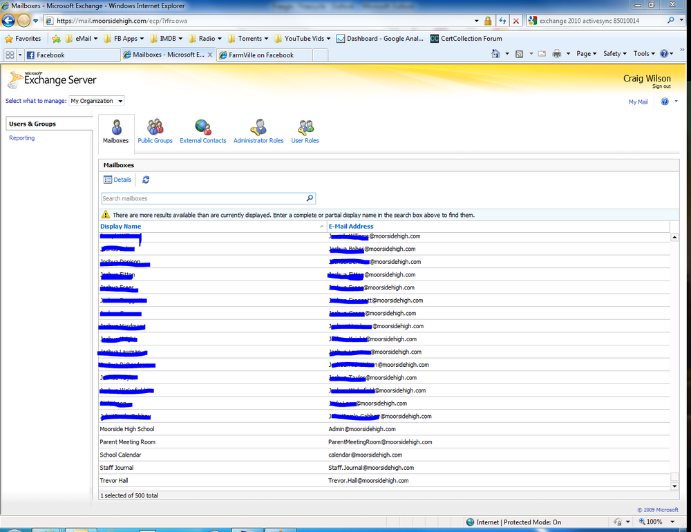Switch to FarmVille on Facebook tab
Screen dimensions: 691x532
(265, 55)
